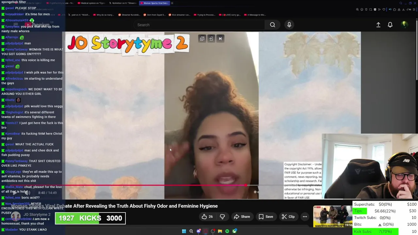Click the YouTube hamburger guide menu
This screenshot has width=418, height=235.
15,25
